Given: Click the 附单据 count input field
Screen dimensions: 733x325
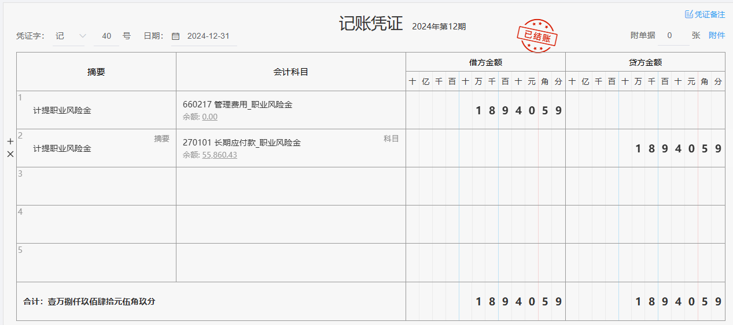Looking at the screenshot, I should (669, 35).
